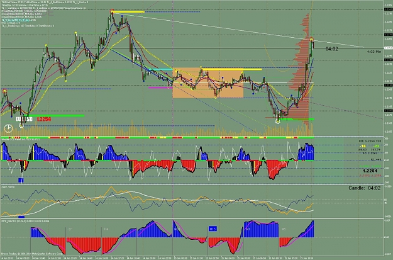Select the 'Candle: 04:02' label

pyautogui.click(x=365, y=188)
